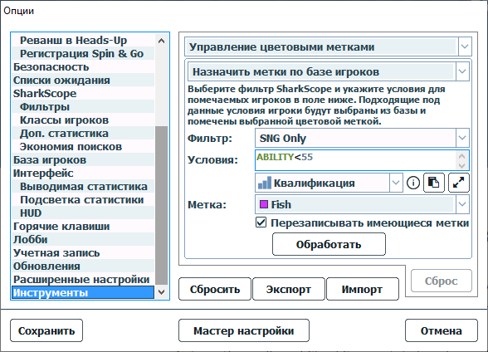This screenshot has height=352, width=488.
Task: Select the SharkScope category
Action: coord(83,93)
